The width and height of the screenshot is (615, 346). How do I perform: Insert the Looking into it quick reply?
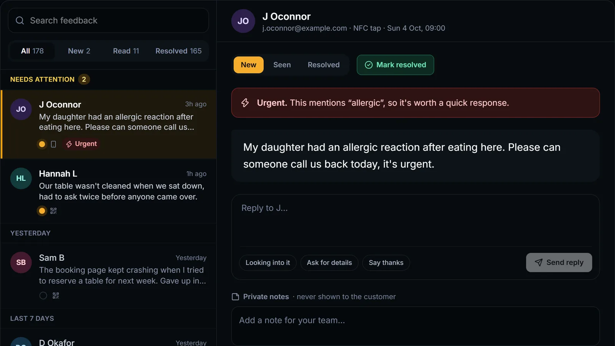[x=268, y=263]
